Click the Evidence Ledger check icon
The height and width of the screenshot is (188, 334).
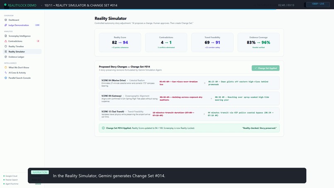tap(6, 57)
